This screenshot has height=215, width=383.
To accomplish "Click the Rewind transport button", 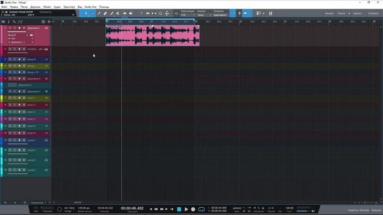I will point(156,209).
